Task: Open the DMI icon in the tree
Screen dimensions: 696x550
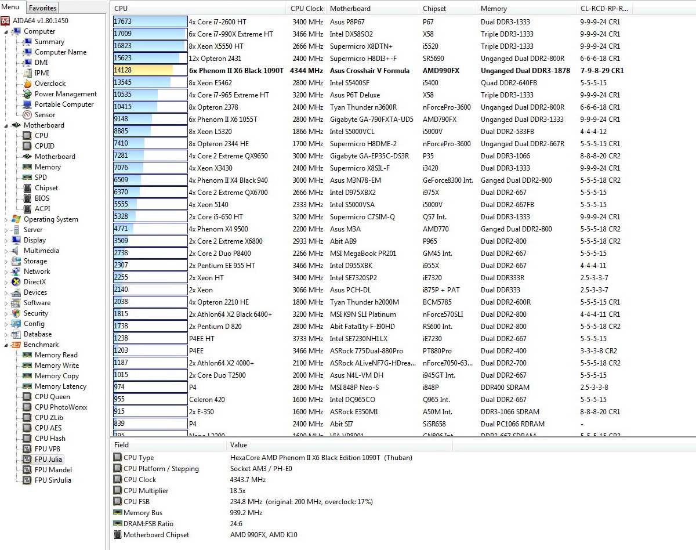Action: tap(27, 63)
